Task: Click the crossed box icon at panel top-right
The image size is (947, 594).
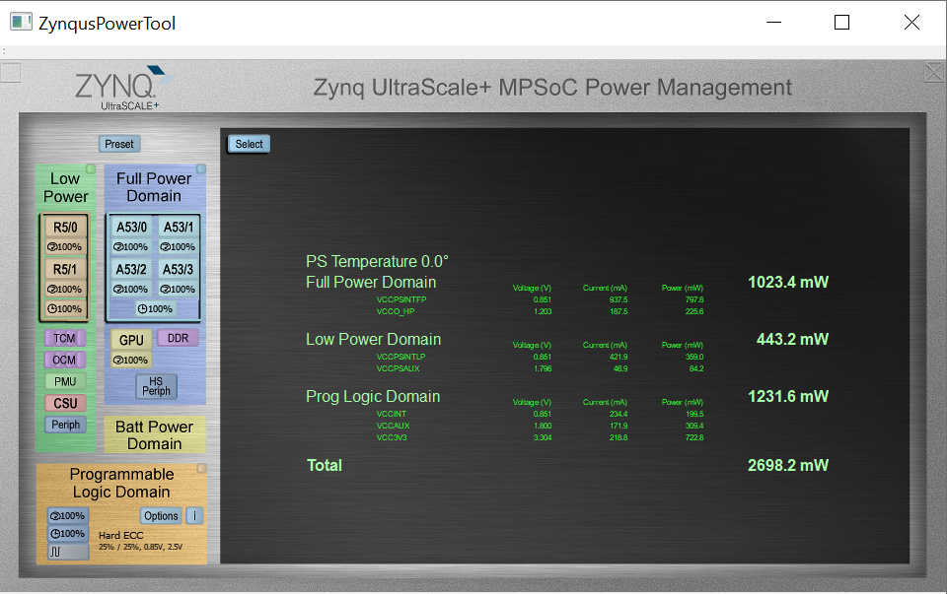Action: coord(935,72)
